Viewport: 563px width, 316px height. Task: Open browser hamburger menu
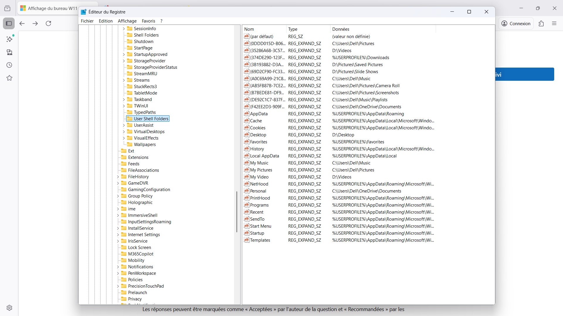554,23
